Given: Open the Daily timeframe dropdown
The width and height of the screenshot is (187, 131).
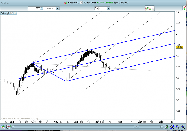Looking at the screenshot, I should pyautogui.click(x=108, y=8).
